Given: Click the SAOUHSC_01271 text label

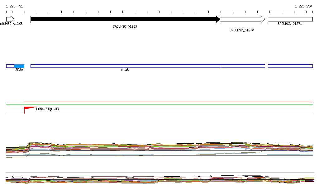Looking at the screenshot, I should [x=290, y=24].
